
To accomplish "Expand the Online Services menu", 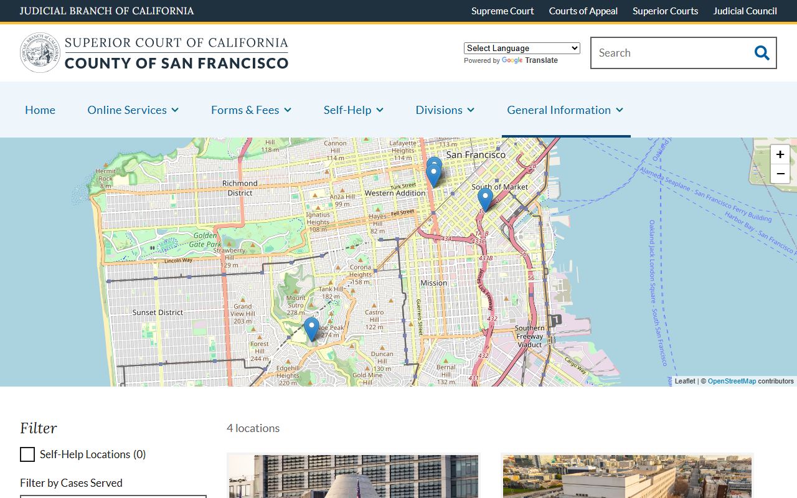I will pos(133,110).
